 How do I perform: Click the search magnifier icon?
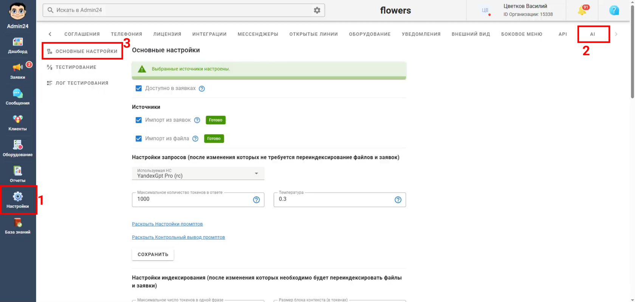tap(50, 10)
